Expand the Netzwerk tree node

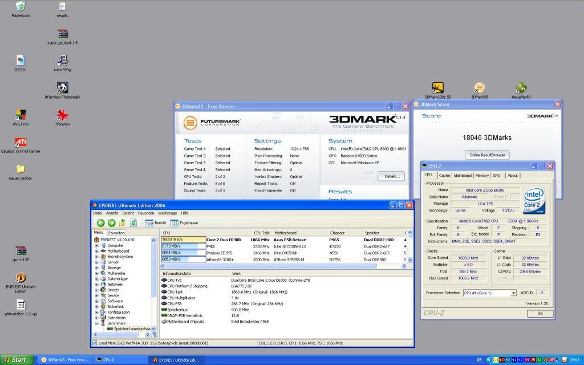click(97, 285)
